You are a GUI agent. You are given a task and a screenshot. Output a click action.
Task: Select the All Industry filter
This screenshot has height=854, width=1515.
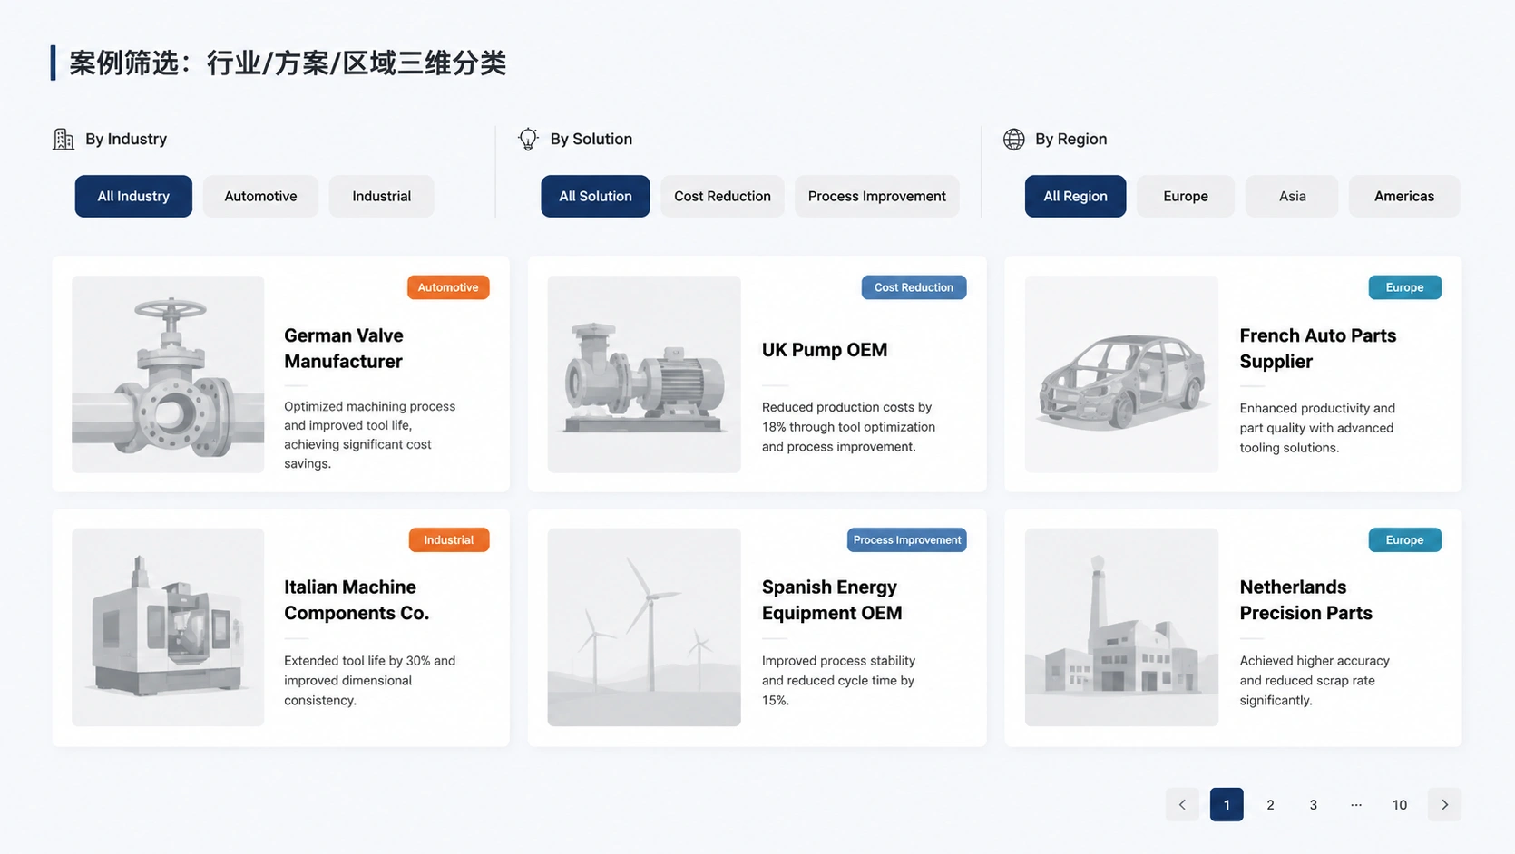click(133, 196)
